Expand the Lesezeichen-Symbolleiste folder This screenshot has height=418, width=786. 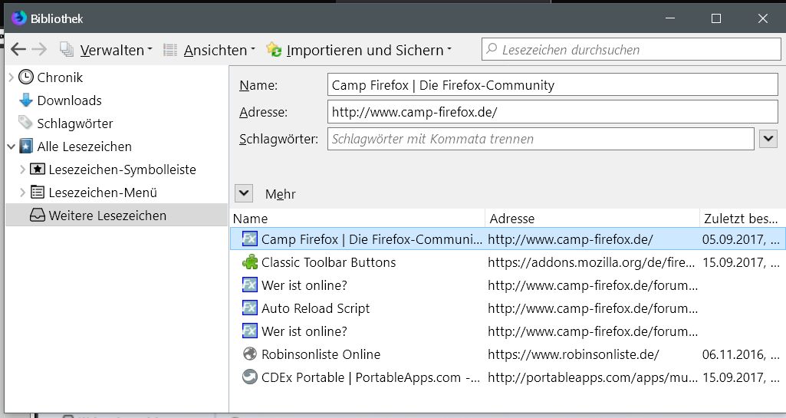(22, 170)
